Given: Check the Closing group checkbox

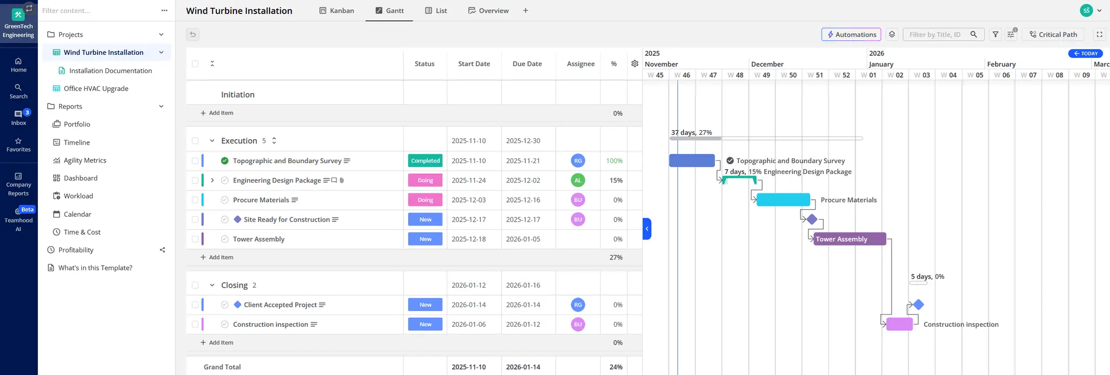Looking at the screenshot, I should [195, 285].
